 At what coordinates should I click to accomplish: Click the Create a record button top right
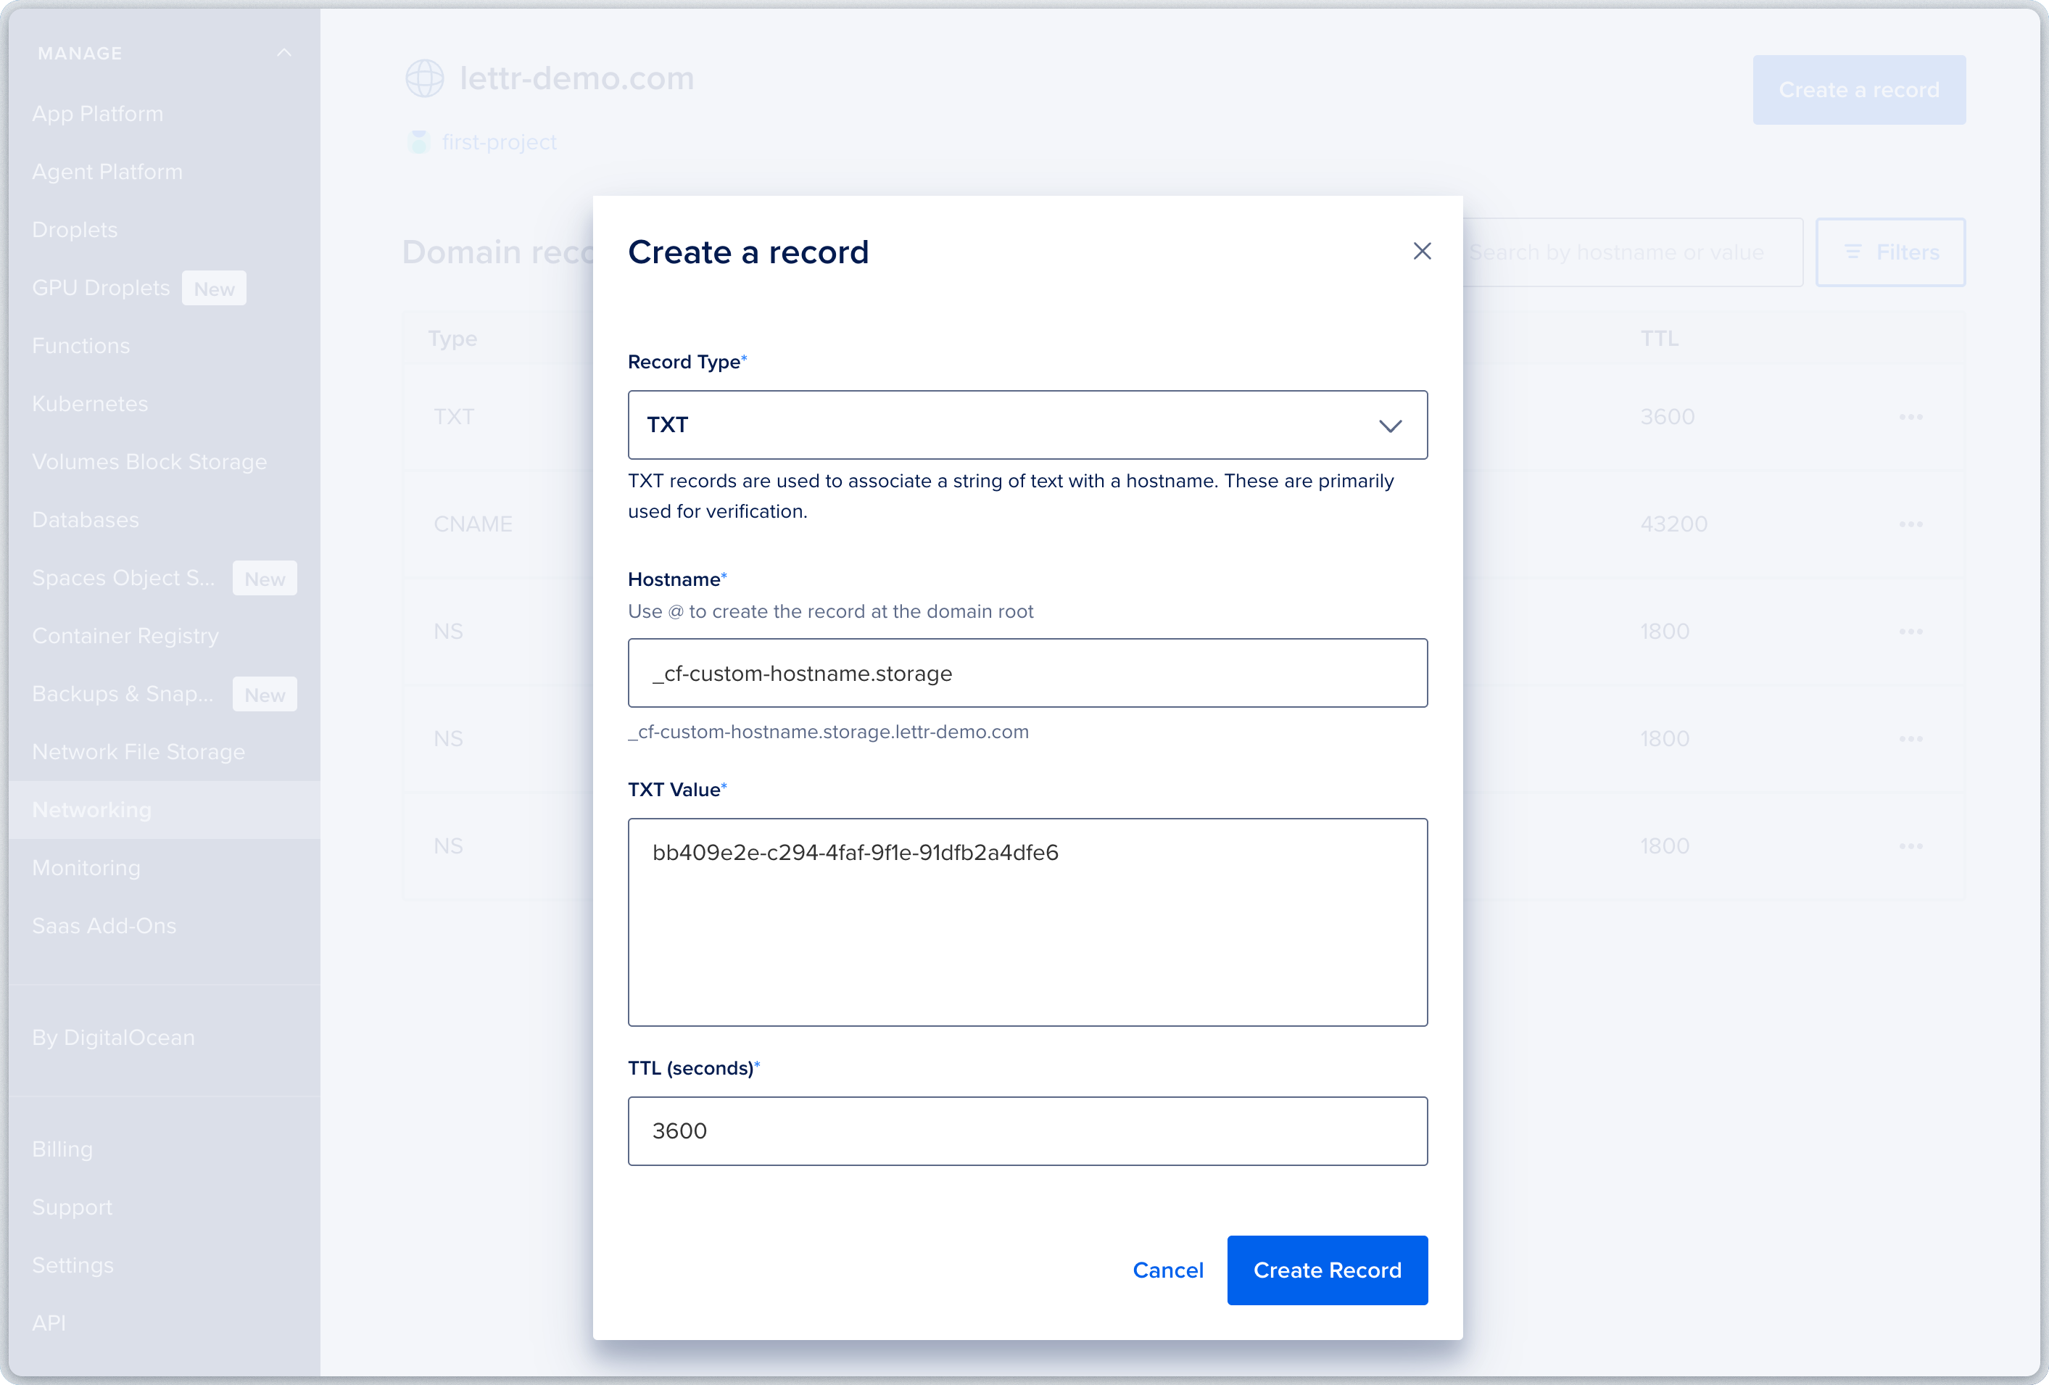click(x=1860, y=89)
